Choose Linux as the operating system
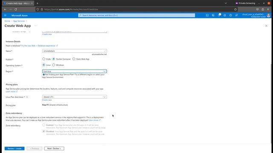Image resolution: width=273 pixels, height=153 pixels. pyautogui.click(x=44, y=65)
